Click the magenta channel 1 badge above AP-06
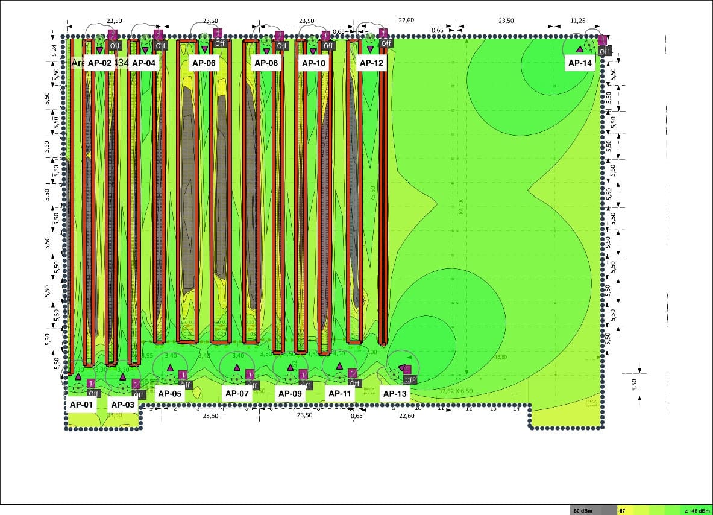The image size is (713, 515). click(218, 33)
